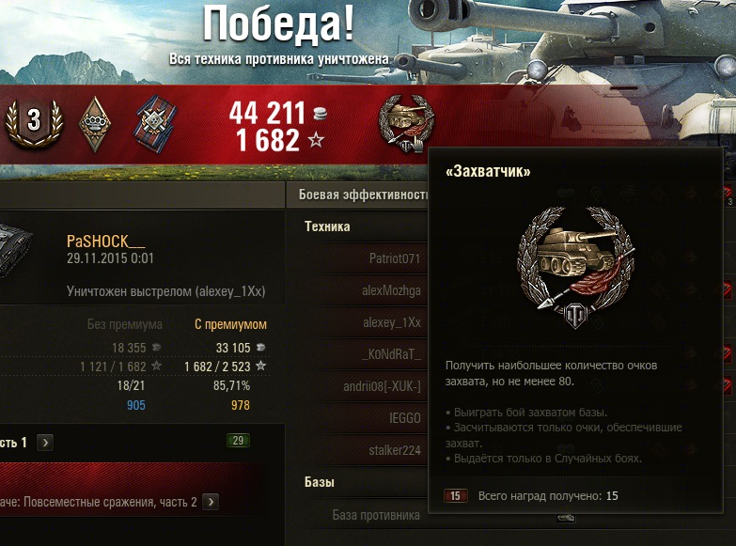The width and height of the screenshot is (736, 546).
Task: Select the stalker224 row
Action: 364,450
